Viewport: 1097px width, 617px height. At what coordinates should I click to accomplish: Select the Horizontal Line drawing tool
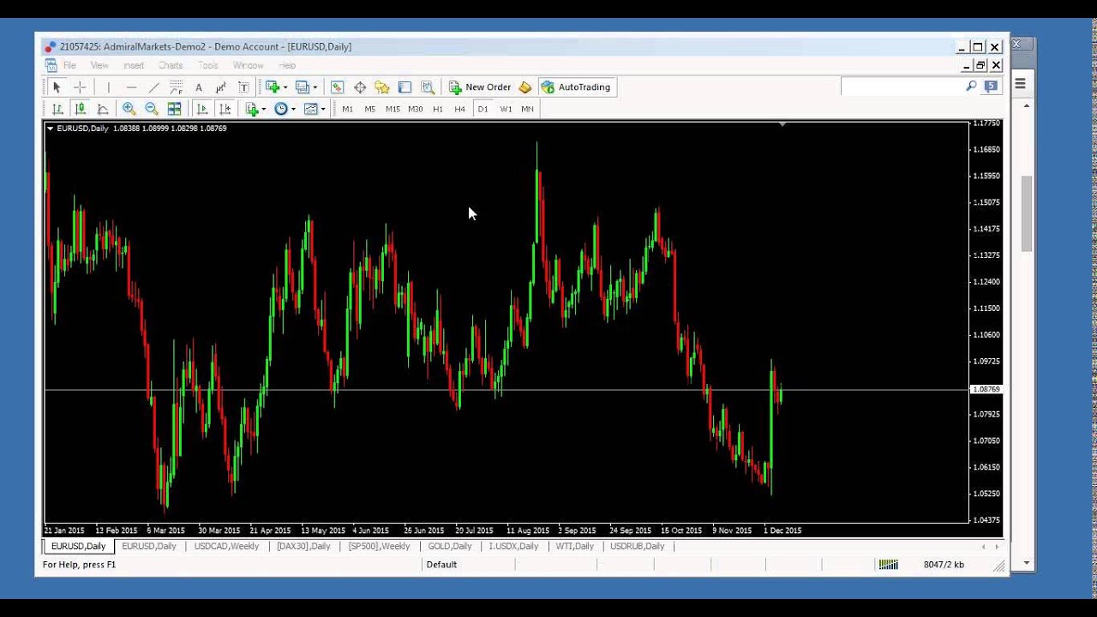coord(131,87)
